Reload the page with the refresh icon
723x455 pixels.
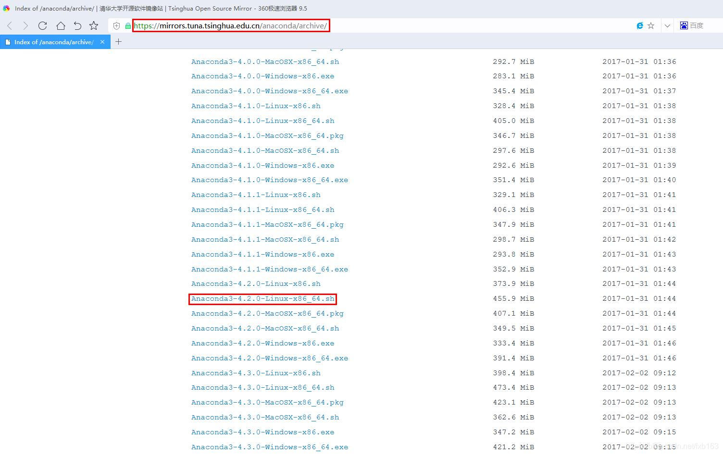43,25
